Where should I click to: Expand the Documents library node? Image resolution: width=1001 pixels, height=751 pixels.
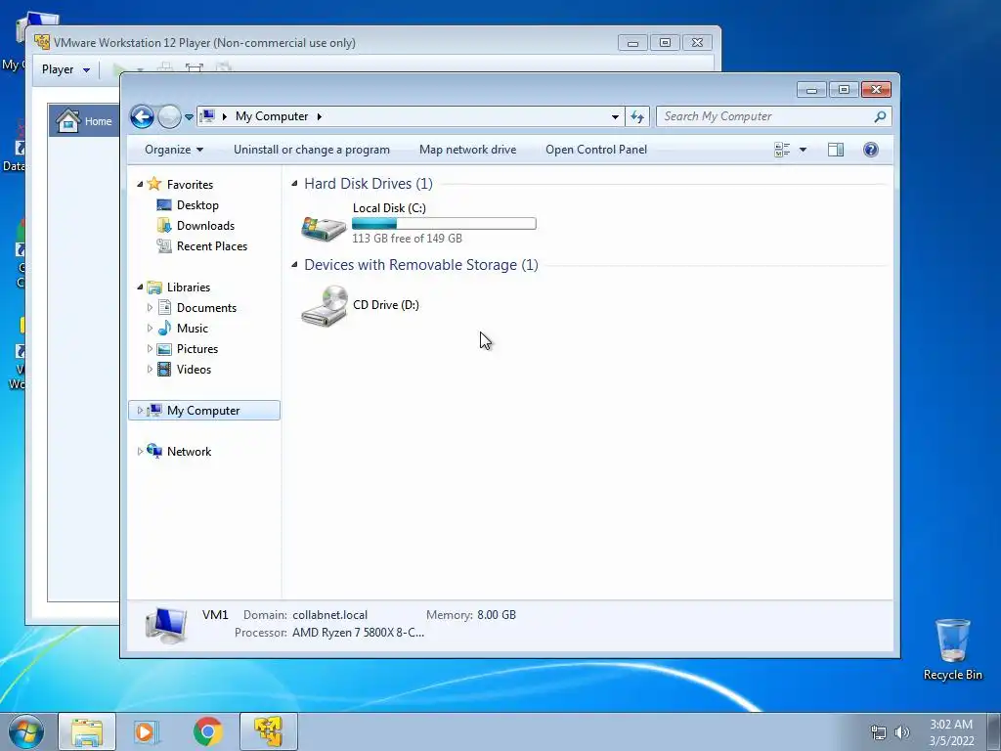(150, 308)
